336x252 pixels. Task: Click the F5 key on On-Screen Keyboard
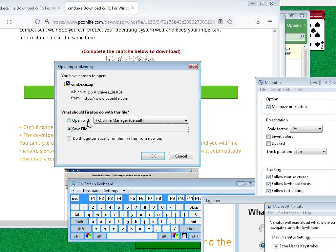pos(133,199)
